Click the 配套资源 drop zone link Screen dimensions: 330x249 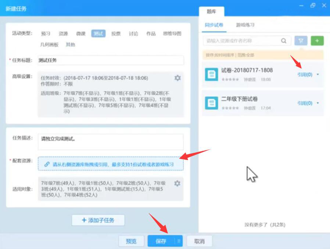[111, 164]
